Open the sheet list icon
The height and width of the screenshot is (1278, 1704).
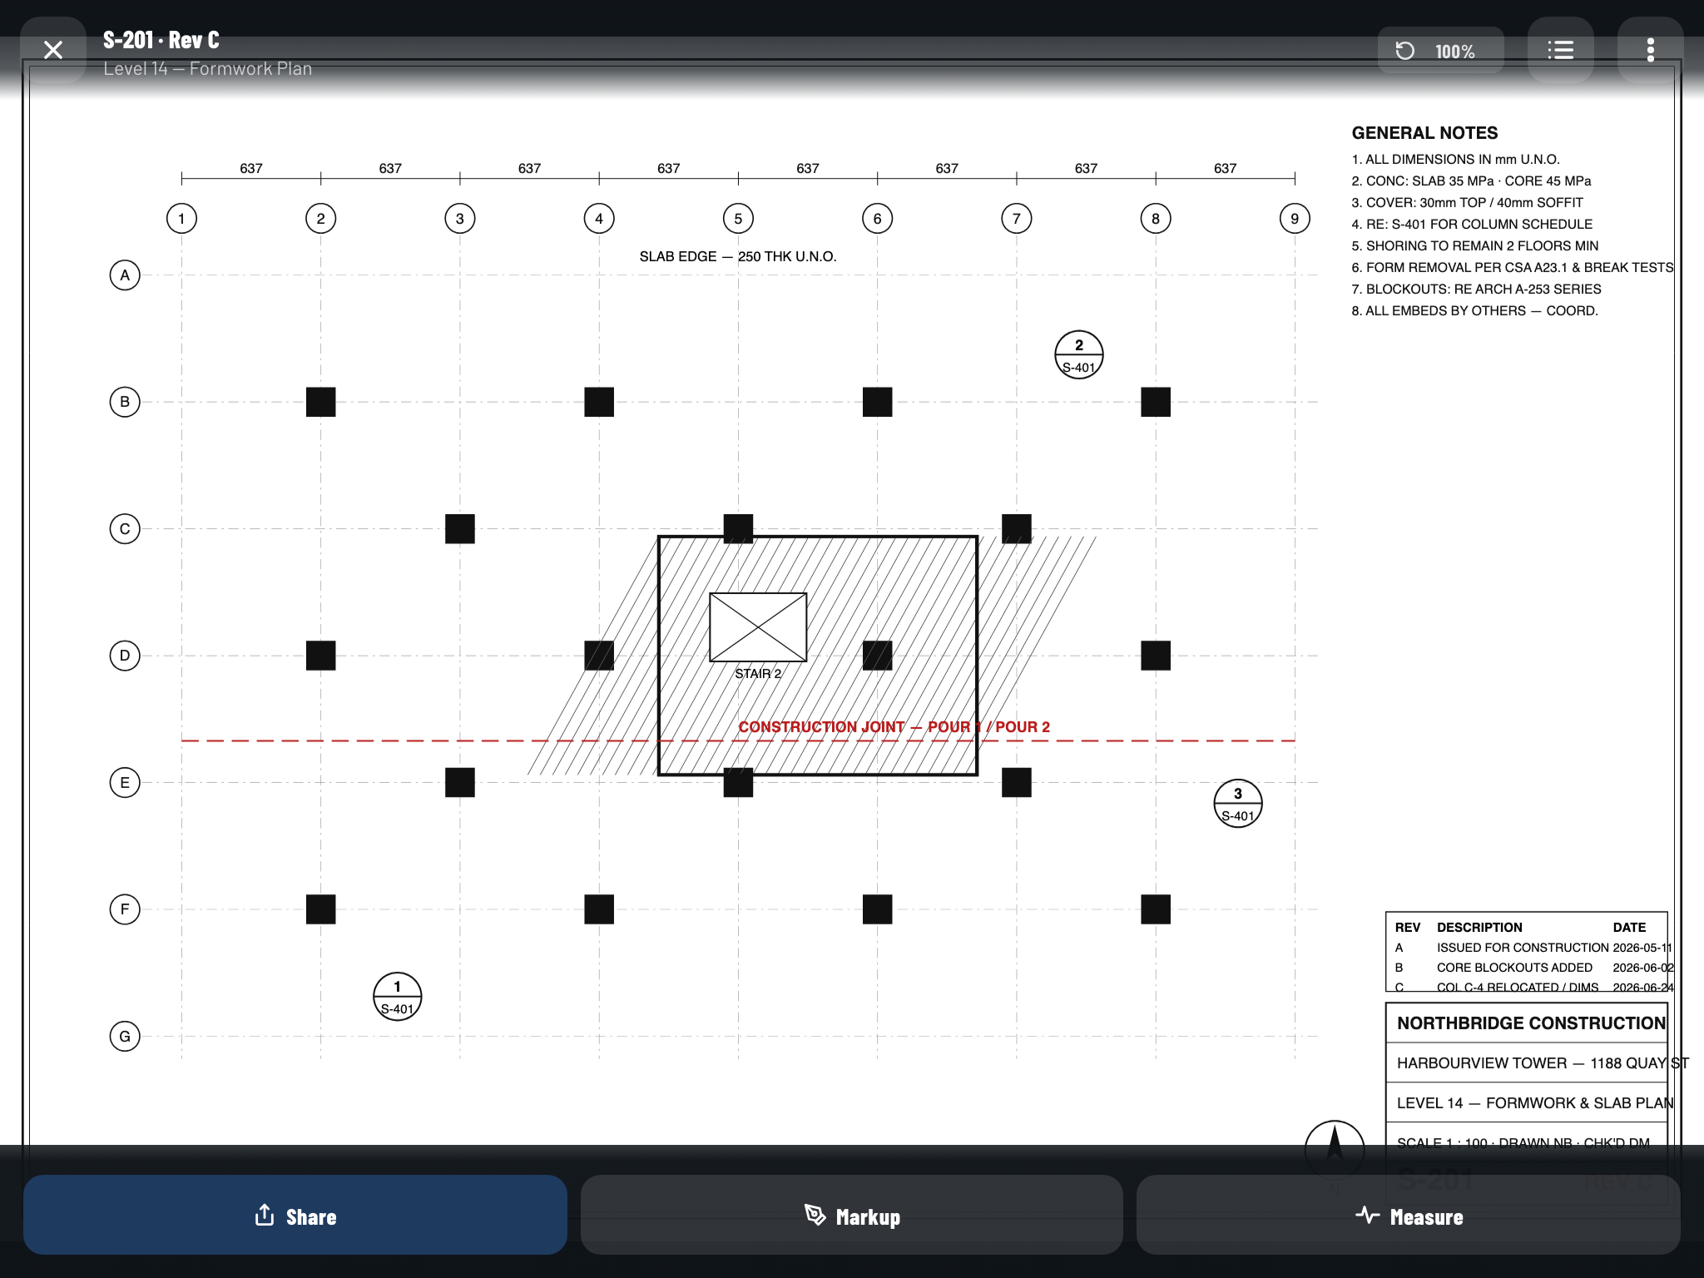(x=1561, y=50)
